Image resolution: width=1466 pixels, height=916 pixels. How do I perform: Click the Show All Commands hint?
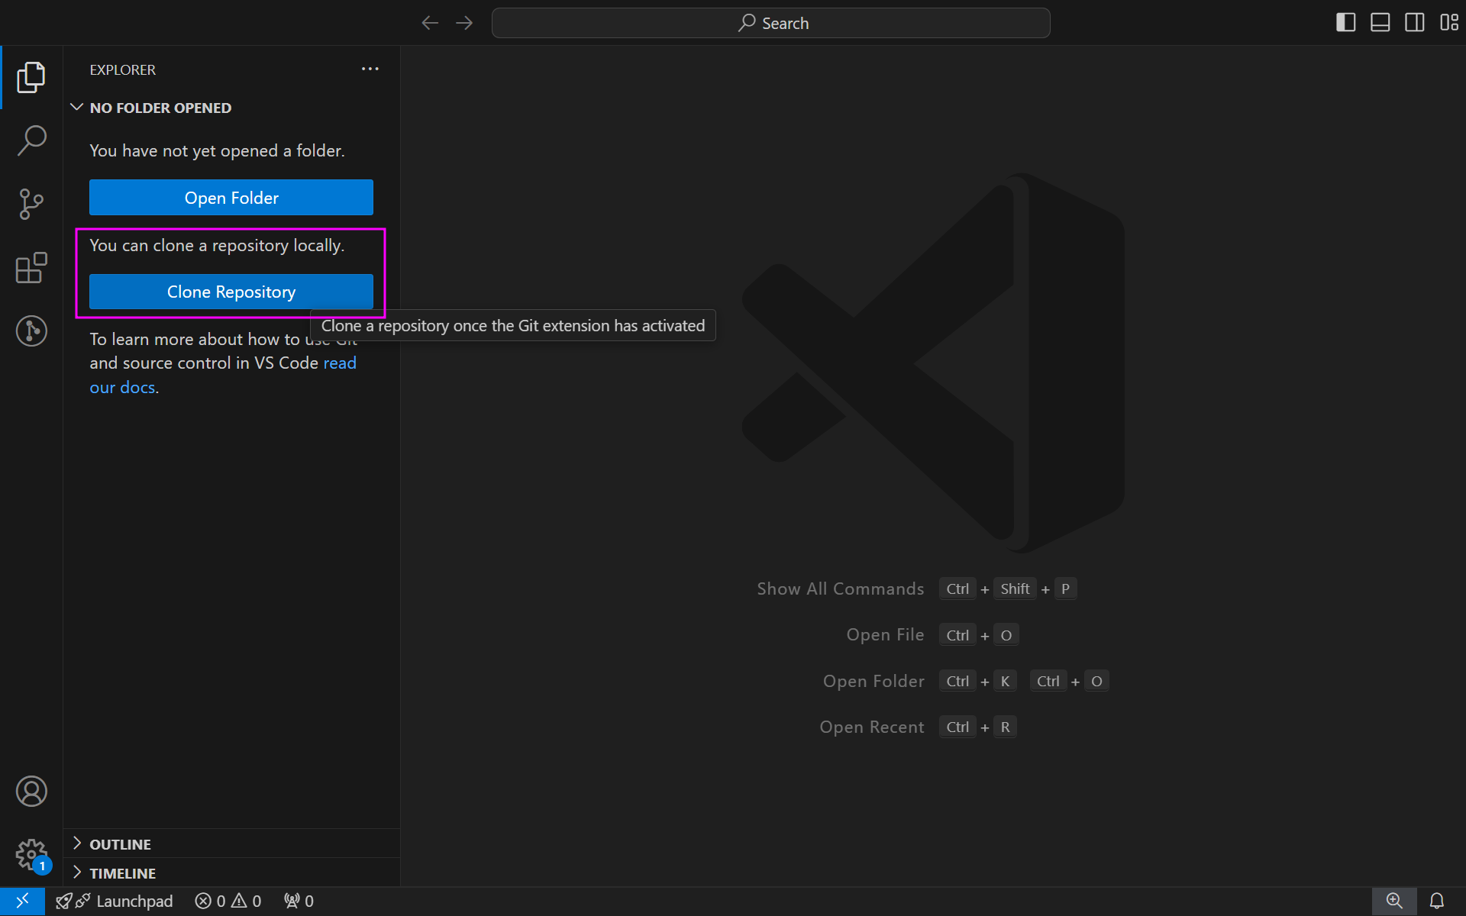(x=916, y=589)
